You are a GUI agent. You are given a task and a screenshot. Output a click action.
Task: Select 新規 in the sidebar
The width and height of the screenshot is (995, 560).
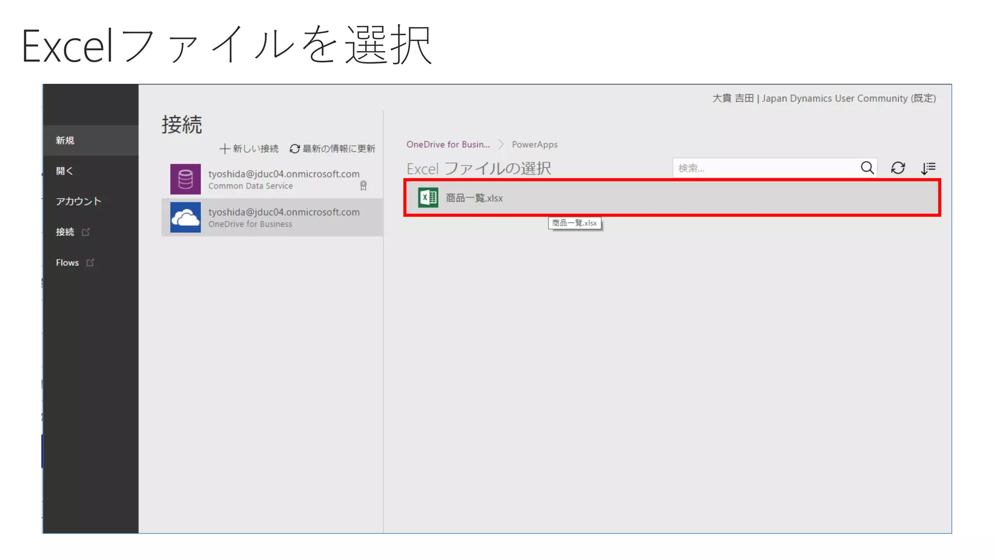(x=90, y=140)
